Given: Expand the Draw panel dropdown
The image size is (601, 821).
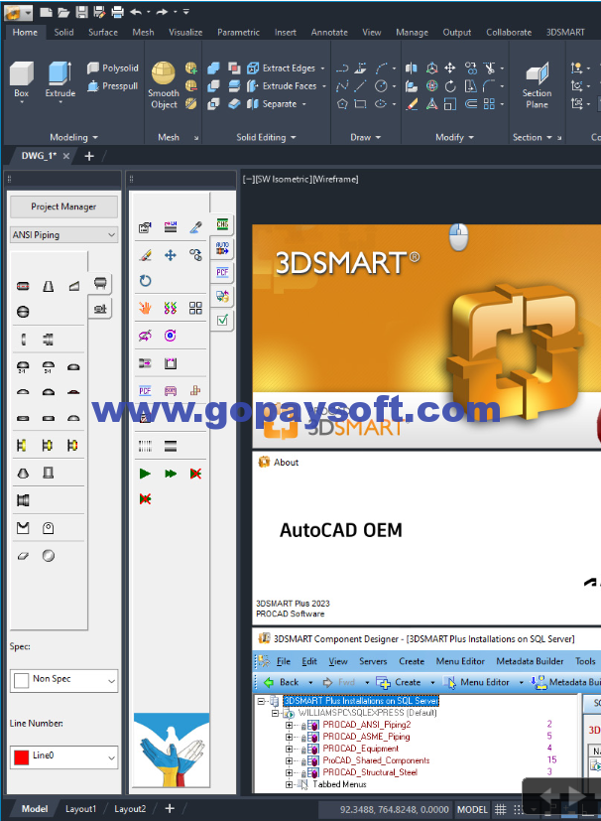Looking at the screenshot, I should click(366, 137).
